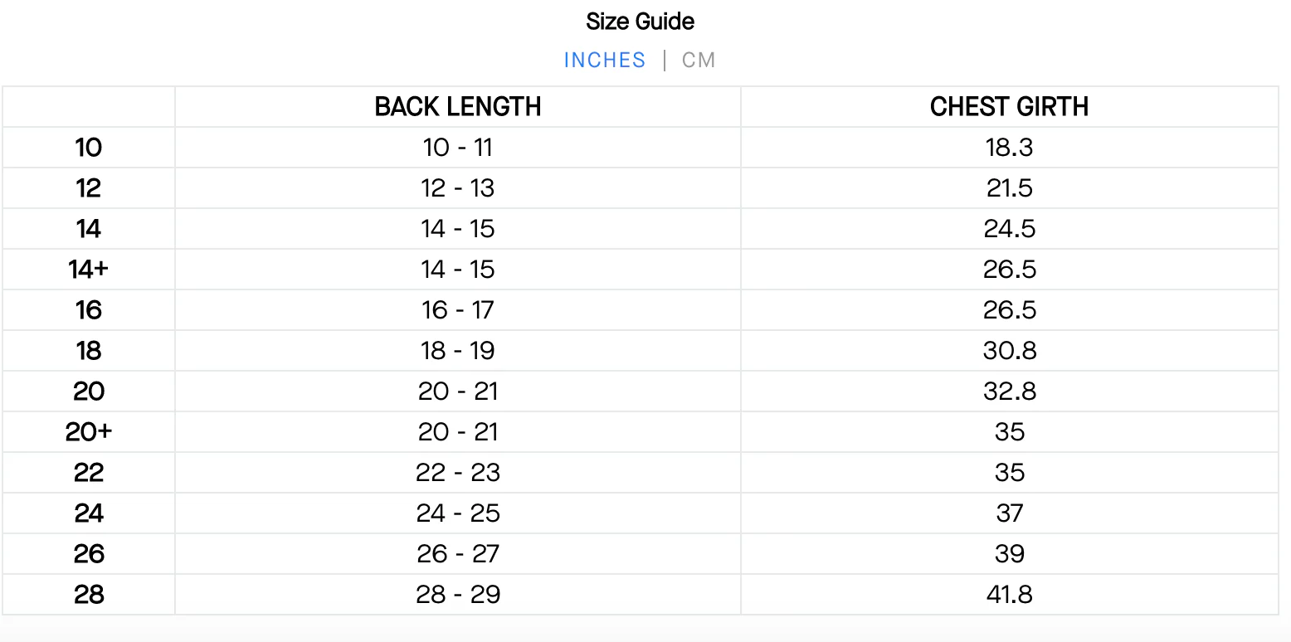The height and width of the screenshot is (642, 1291).
Task: Click the Size Guide title
Action: pyautogui.click(x=640, y=21)
